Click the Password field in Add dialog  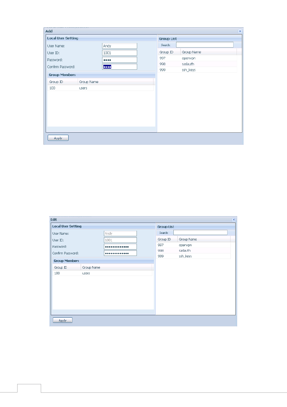[120, 60]
